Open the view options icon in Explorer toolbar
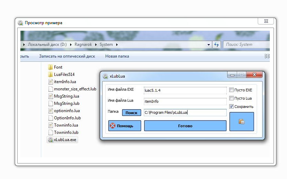Screen dimensions: 287x179 coord(267,56)
